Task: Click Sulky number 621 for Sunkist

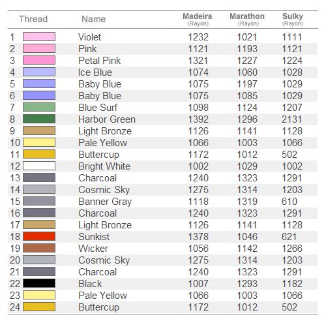Action: click(x=289, y=237)
